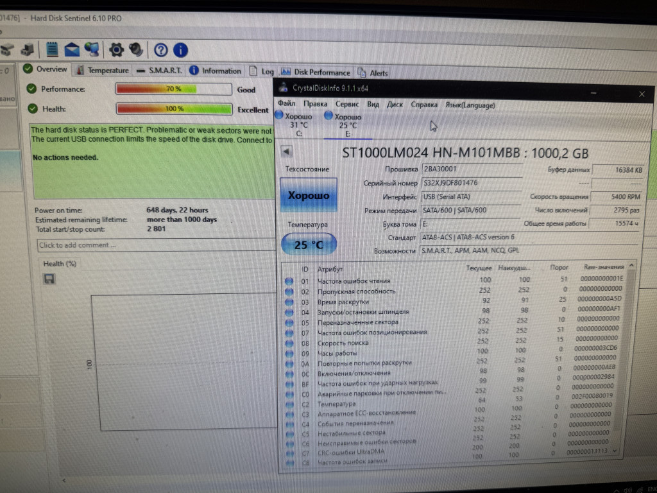Viewport: 657px width, 493px height.
Task: Click the previous disk arrow in CrystalDiskInfo
Action: [x=287, y=151]
